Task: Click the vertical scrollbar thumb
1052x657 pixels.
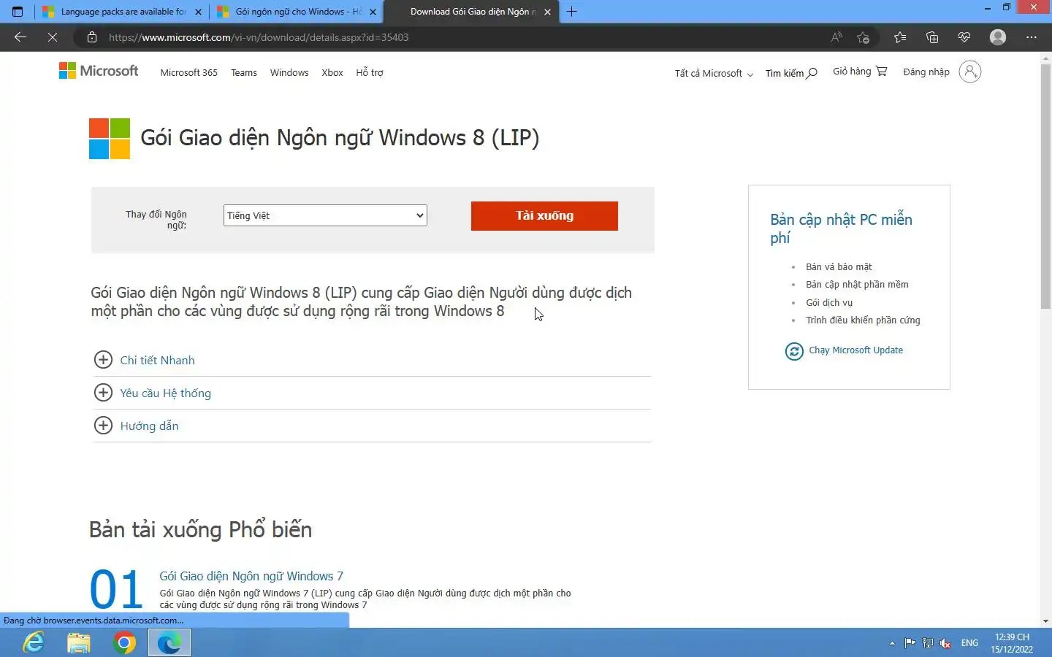Action: pos(1045,186)
